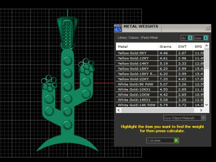This screenshot has width=216, height=162.
Task: Select the Yellow Gold:14KY row
Action: 160,63
